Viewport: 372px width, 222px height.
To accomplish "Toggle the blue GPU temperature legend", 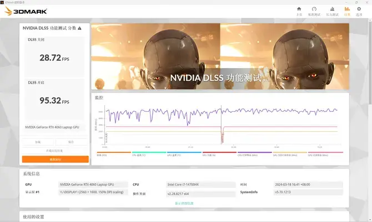I will [184, 154].
